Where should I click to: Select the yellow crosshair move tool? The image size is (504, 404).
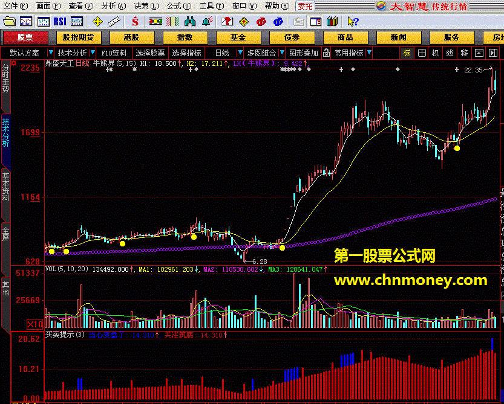[x=97, y=22]
